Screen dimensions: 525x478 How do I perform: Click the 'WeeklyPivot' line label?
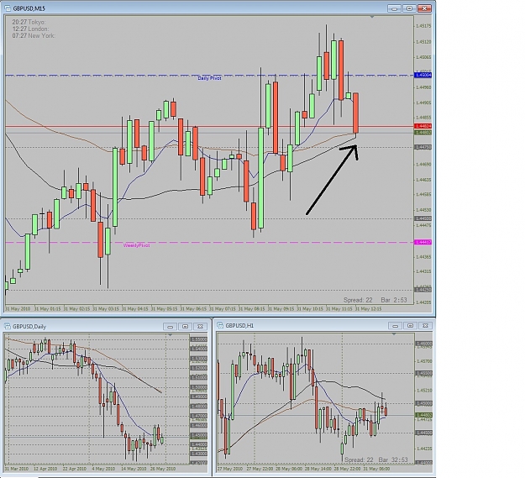[x=136, y=245]
